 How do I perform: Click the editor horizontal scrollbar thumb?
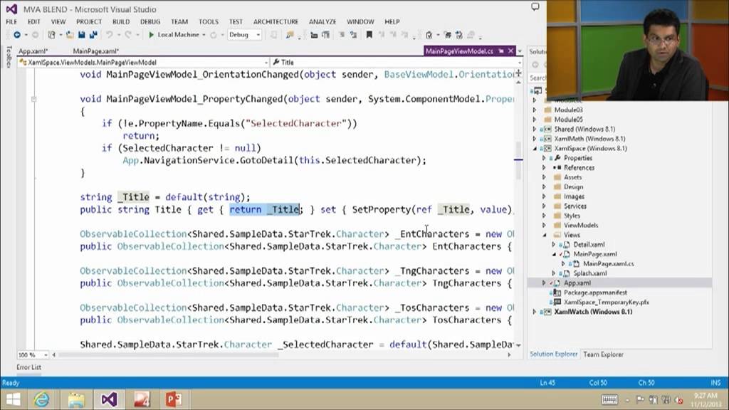coord(167,354)
